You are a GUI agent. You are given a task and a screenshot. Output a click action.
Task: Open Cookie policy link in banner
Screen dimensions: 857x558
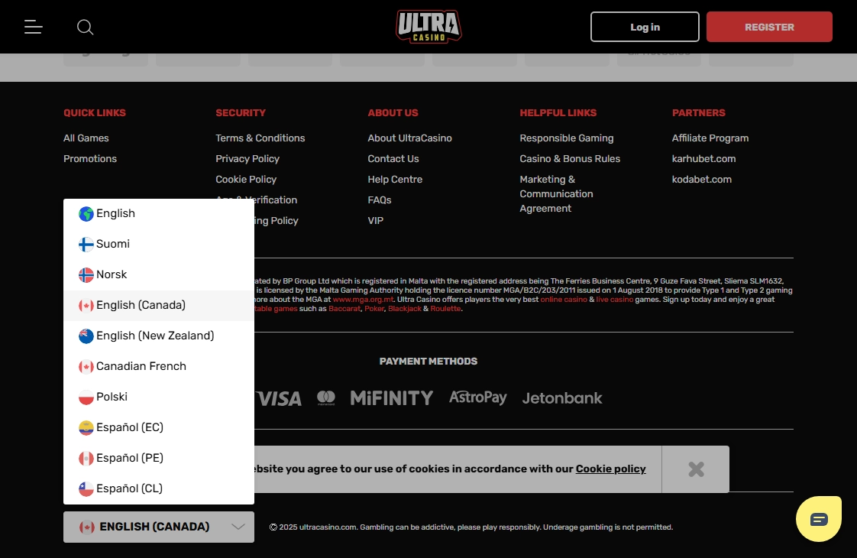tap(610, 469)
